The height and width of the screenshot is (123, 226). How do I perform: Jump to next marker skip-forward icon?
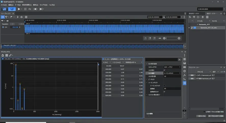coord(41,9)
